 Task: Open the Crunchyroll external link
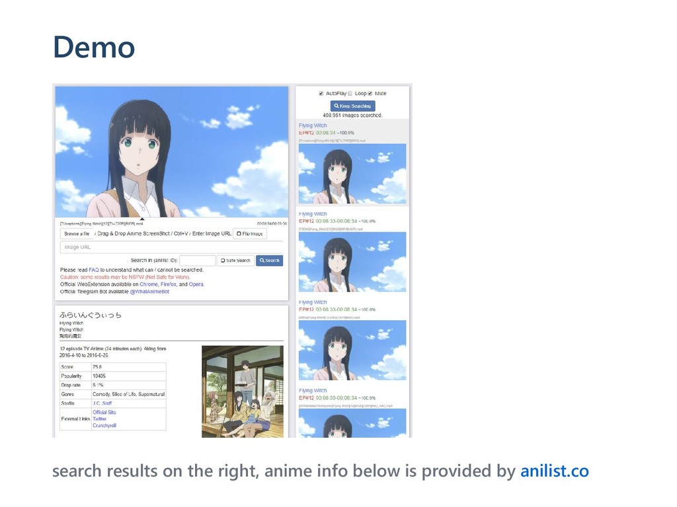click(x=104, y=426)
